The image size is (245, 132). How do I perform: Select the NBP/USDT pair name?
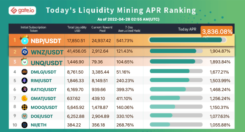click(x=47, y=41)
